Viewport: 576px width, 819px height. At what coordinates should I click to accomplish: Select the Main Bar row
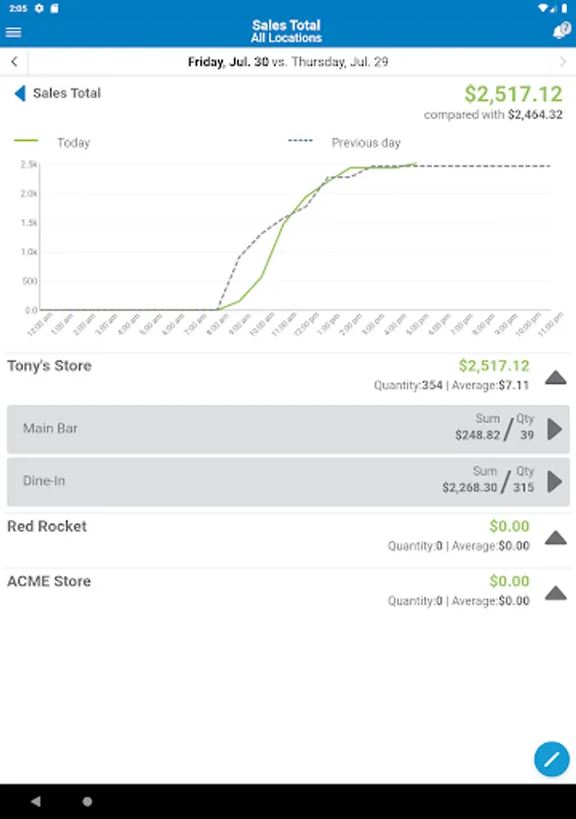coord(273,430)
